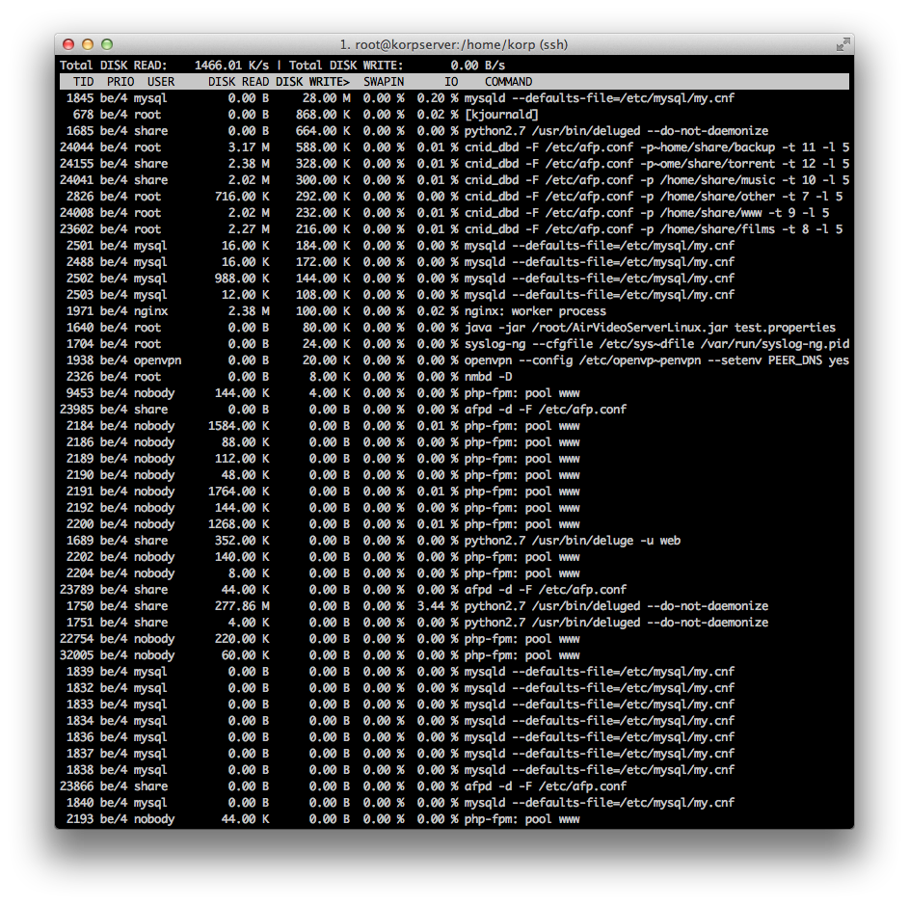Select the cnid_dbd command for /home/share/films
This screenshot has width=909, height=905.
pos(654,229)
